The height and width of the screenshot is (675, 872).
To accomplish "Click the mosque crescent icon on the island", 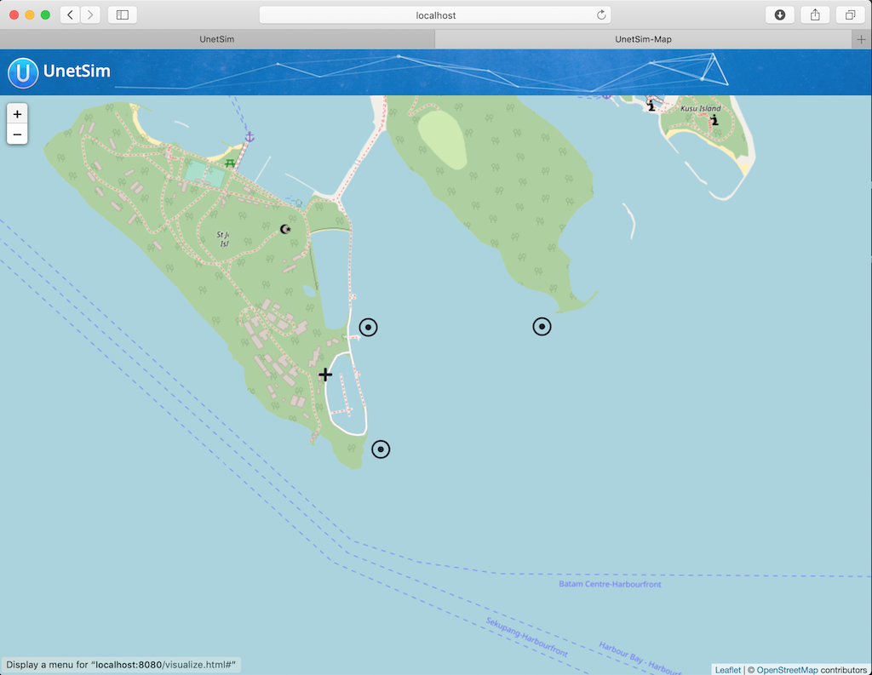I will (285, 229).
